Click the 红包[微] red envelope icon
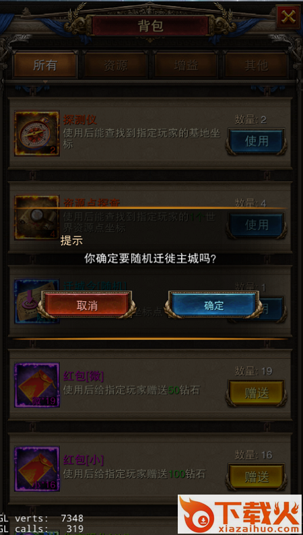This screenshot has height=535, width=303. pos(37,385)
